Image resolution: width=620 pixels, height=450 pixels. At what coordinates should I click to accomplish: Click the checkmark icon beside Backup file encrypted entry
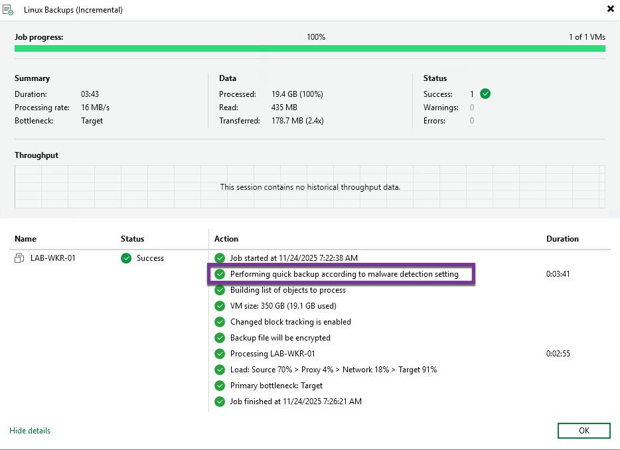coord(220,338)
